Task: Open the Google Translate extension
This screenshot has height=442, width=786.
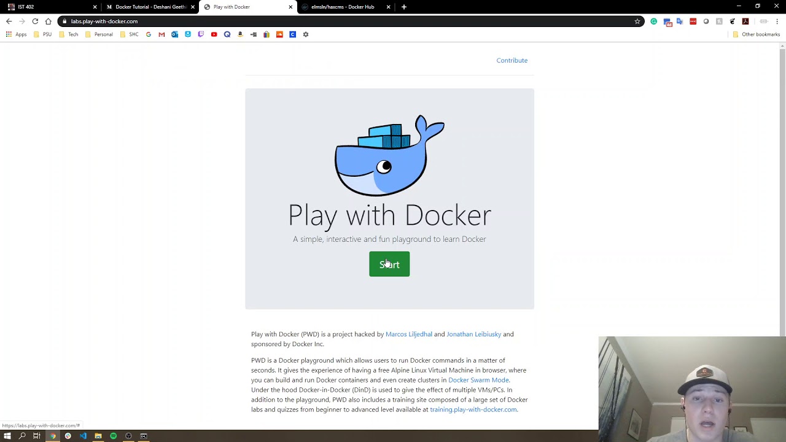Action: [680, 21]
